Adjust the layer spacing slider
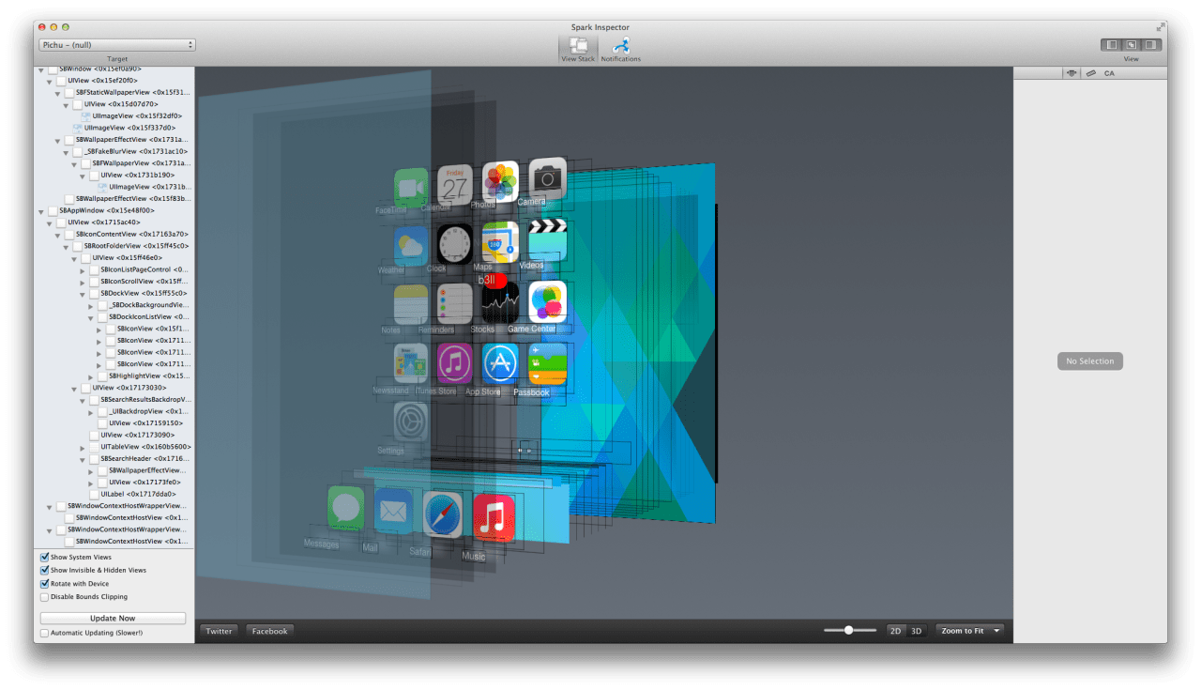1201x690 pixels. pyautogui.click(x=848, y=631)
